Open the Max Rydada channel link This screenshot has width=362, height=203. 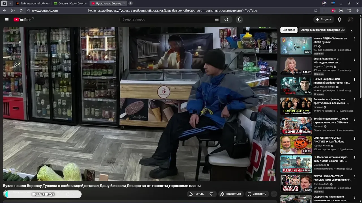(x=320, y=165)
